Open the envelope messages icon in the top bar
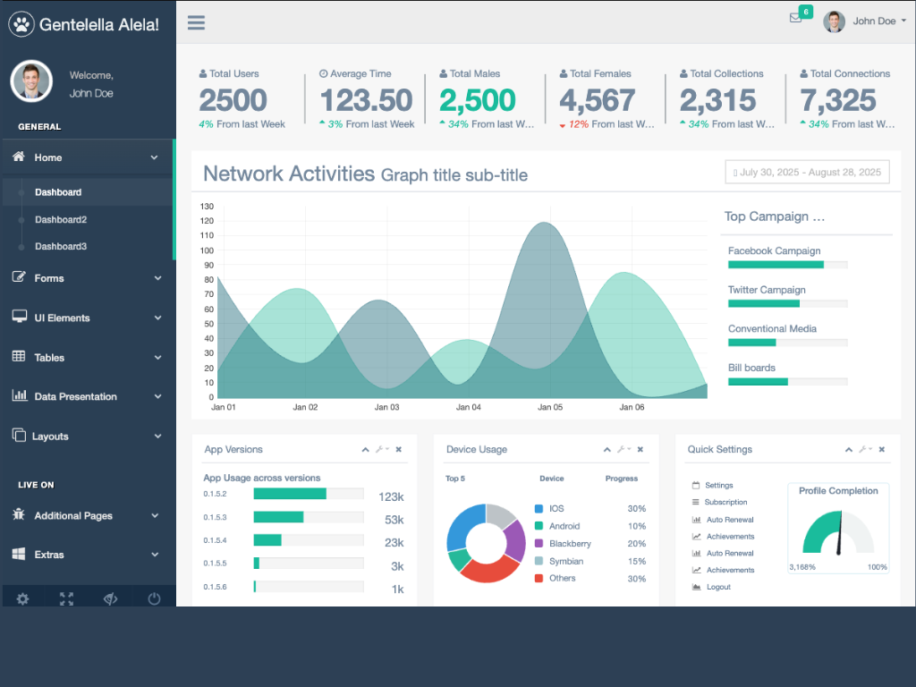The width and height of the screenshot is (916, 687). click(795, 18)
